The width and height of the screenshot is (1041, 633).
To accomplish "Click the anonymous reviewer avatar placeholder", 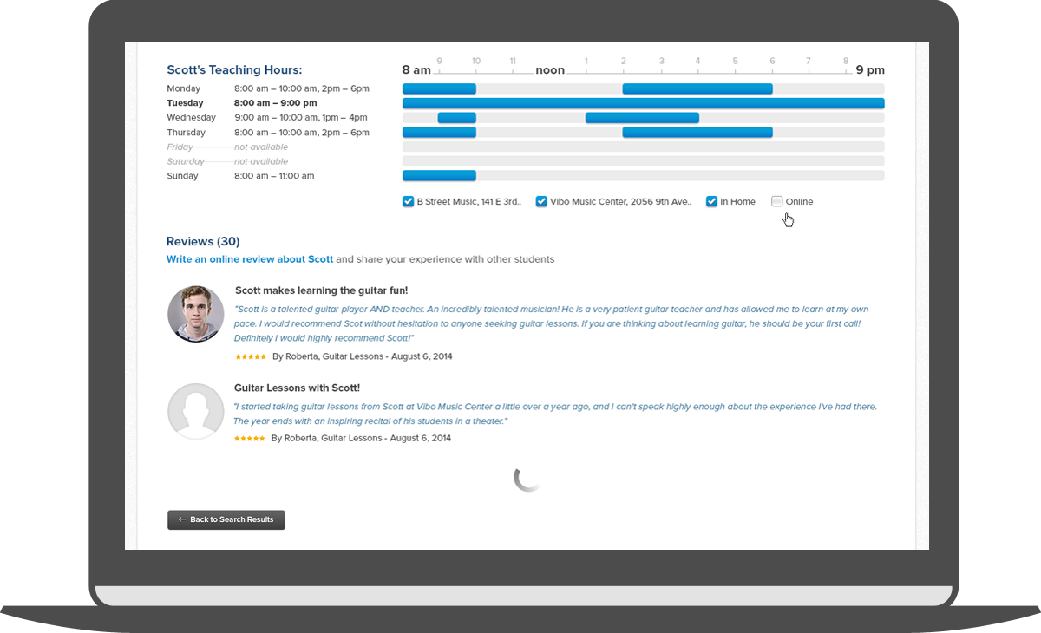I will [195, 411].
